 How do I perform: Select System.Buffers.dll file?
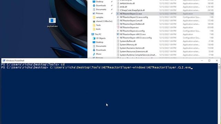tap(127, 41)
